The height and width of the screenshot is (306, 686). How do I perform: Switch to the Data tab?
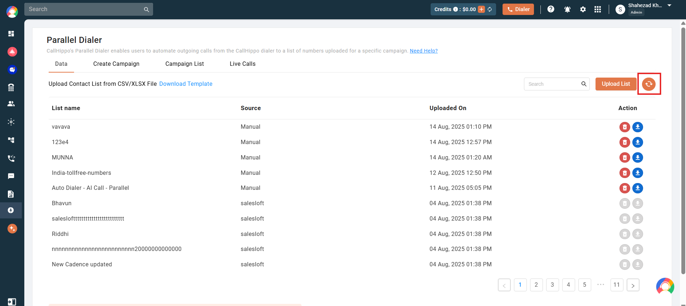click(x=61, y=64)
